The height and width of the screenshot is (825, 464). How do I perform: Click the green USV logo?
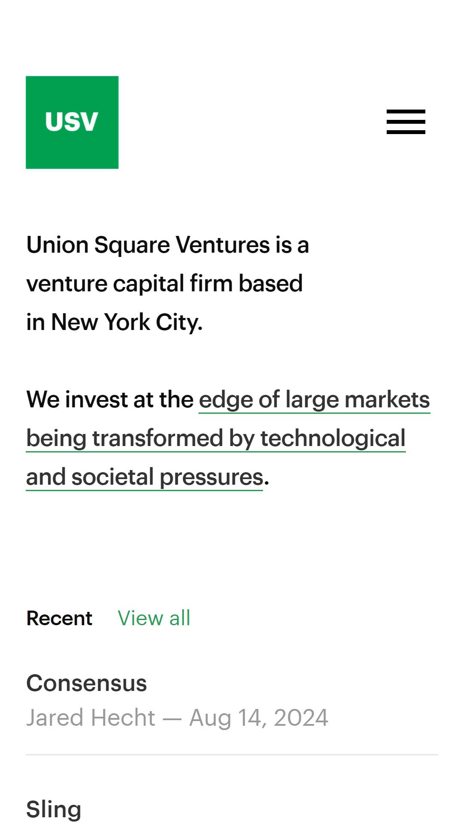coord(72,122)
